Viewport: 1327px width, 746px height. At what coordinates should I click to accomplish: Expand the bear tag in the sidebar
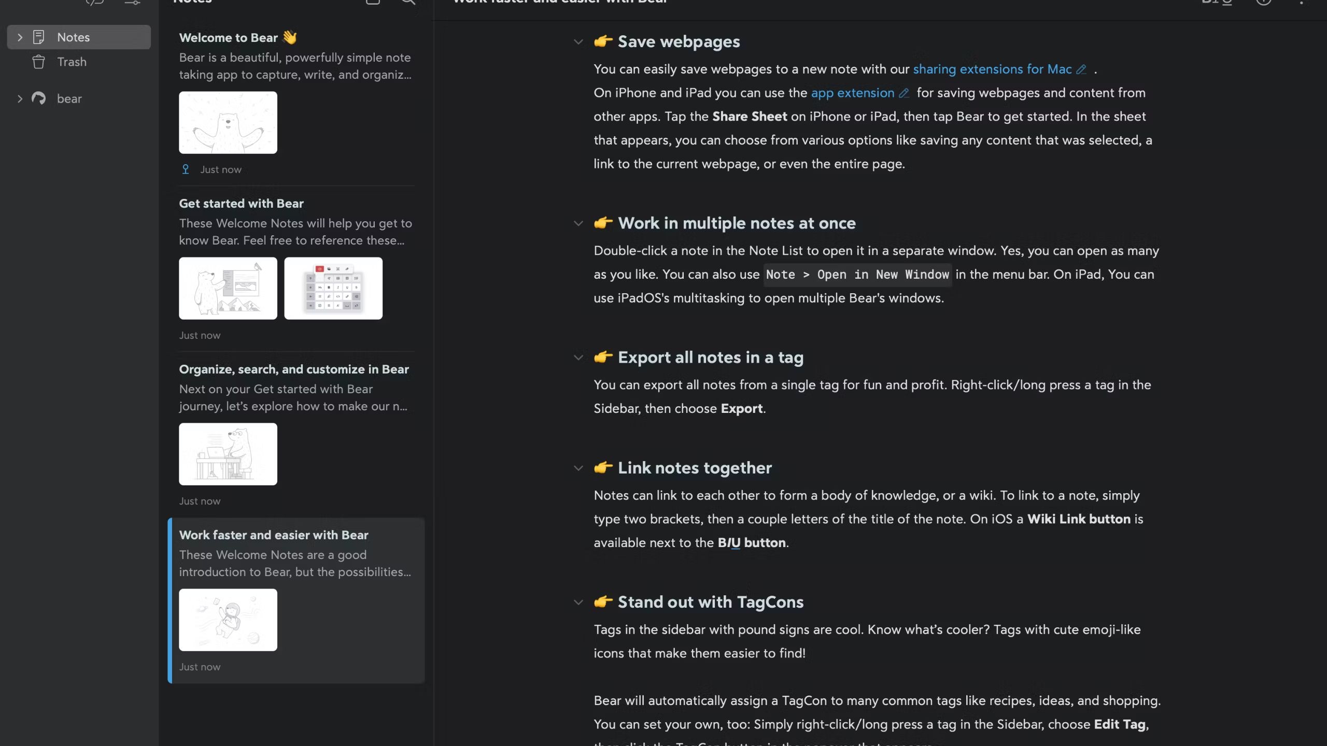[20, 98]
